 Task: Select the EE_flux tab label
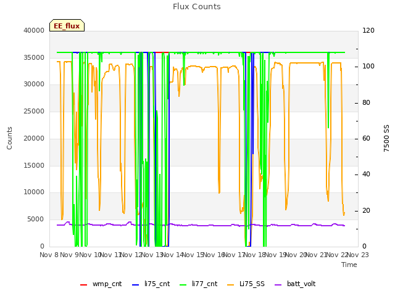(x=67, y=26)
